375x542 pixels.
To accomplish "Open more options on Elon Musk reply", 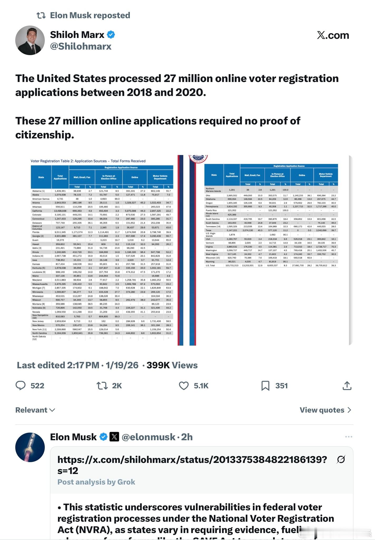I will tap(348, 437).
